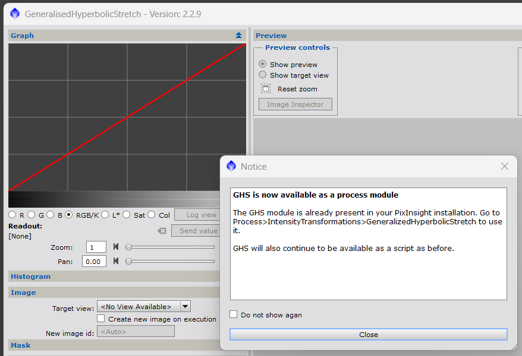This screenshot has width=522, height=356.
Task: Click the Pan value field
Action: (94, 261)
